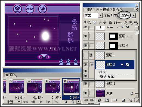Viewport: 142px width, 107px height.
Task: Click the Animation panel scroll left arrow
Action: (x=79, y=102)
